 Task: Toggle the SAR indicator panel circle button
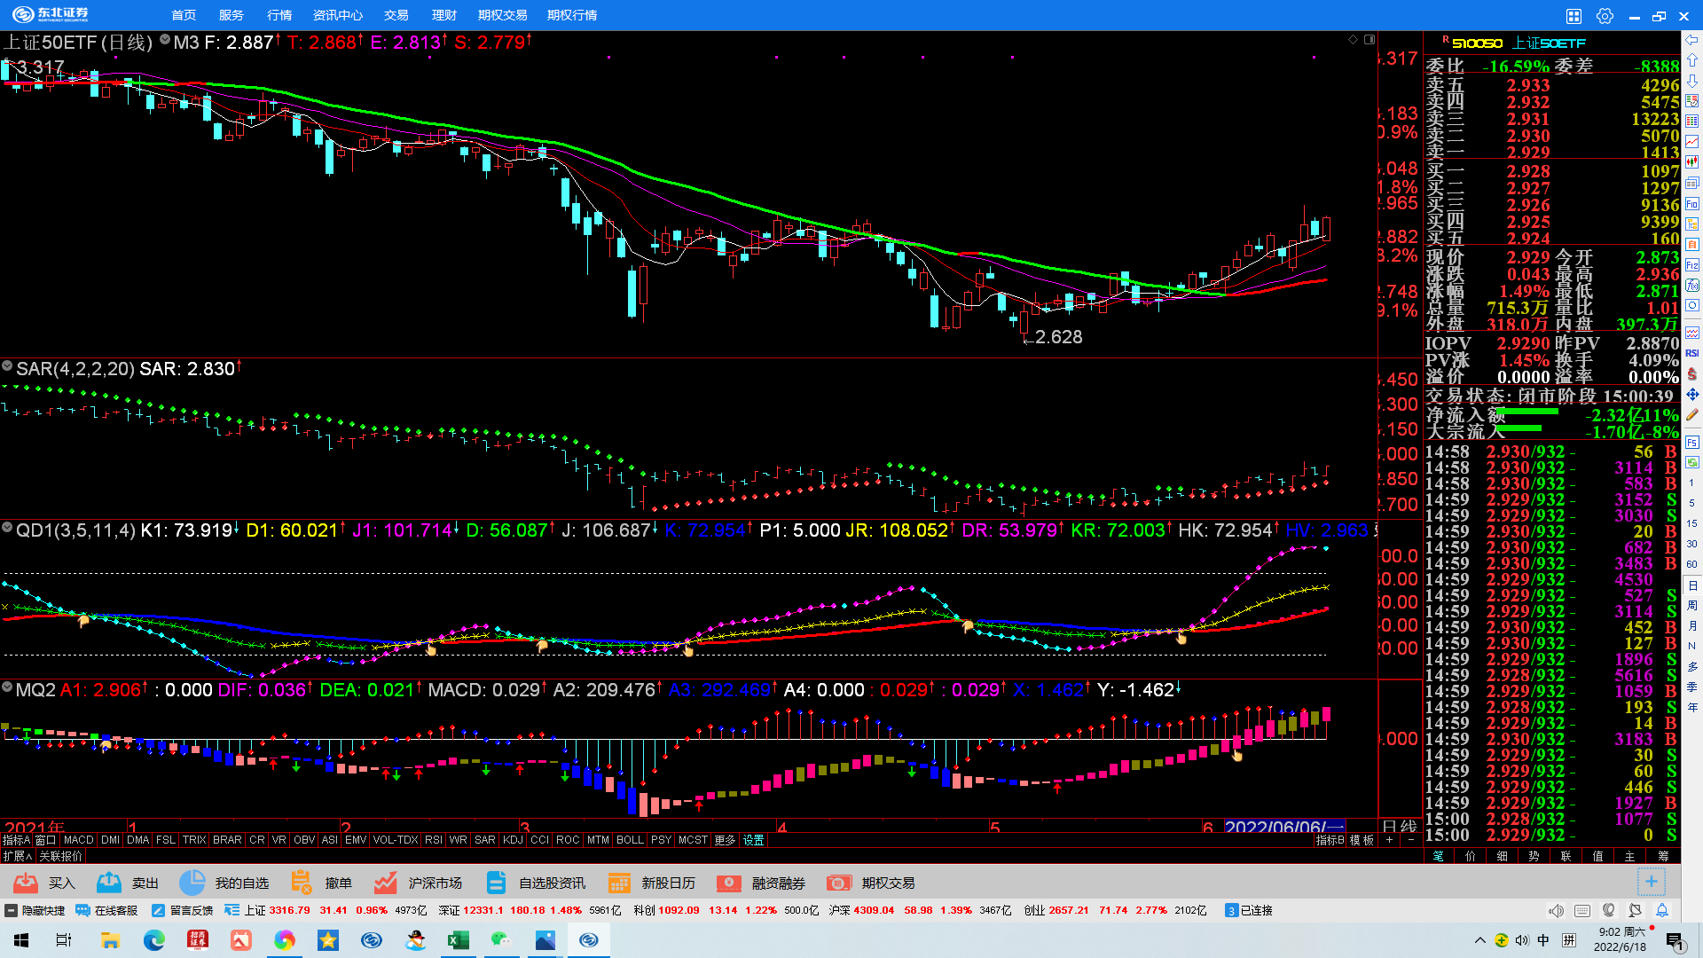click(x=7, y=366)
